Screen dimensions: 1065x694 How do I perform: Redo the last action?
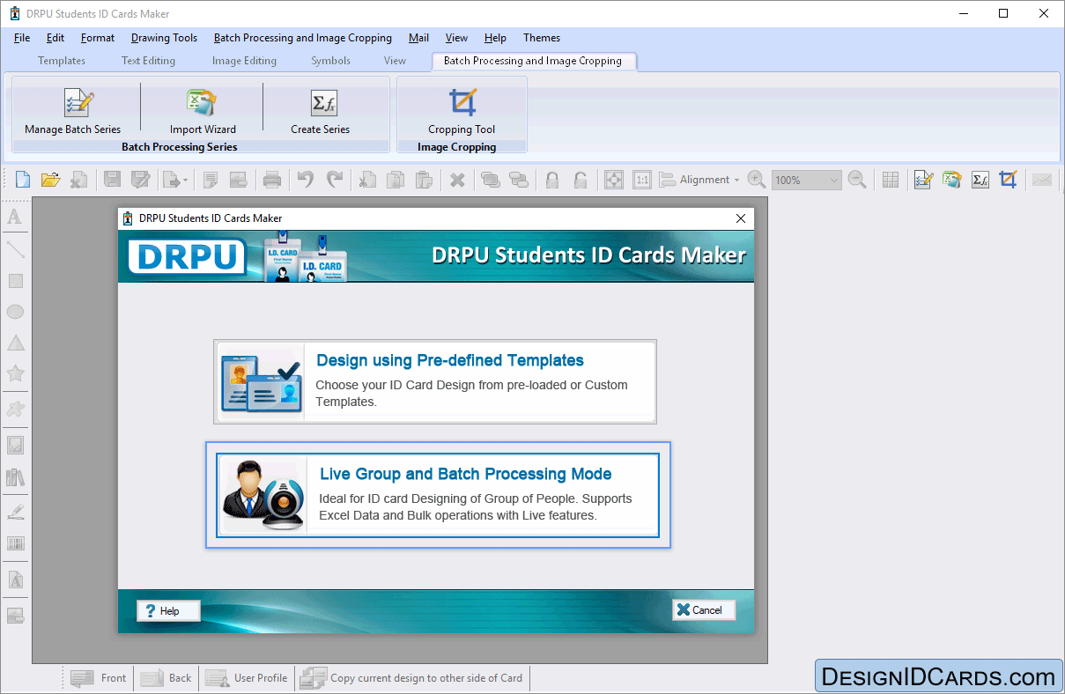(x=334, y=180)
